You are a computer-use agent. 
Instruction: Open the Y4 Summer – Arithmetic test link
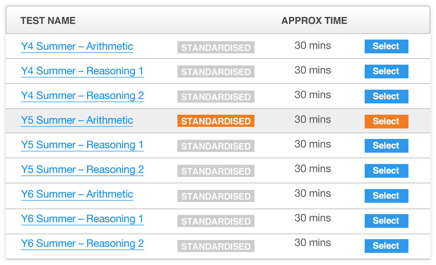(77, 46)
